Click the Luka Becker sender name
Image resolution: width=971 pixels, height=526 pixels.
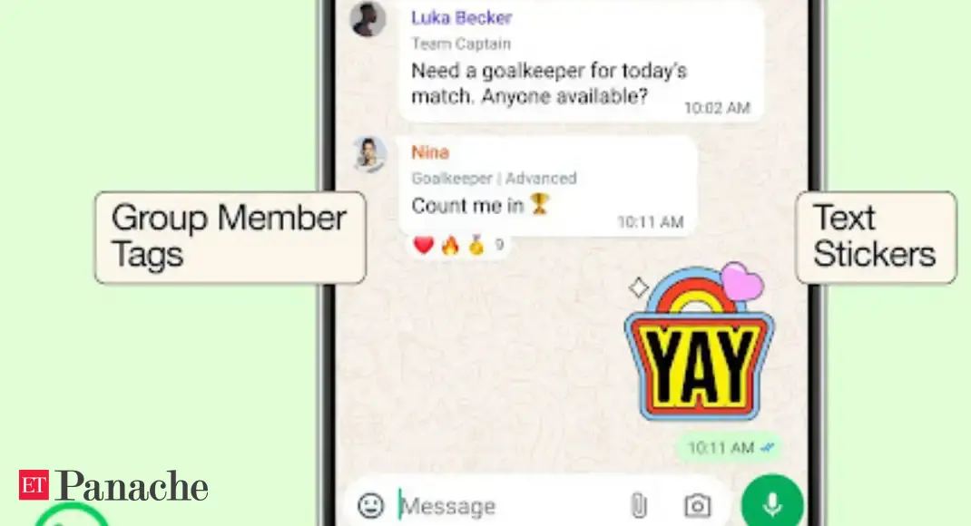(461, 17)
